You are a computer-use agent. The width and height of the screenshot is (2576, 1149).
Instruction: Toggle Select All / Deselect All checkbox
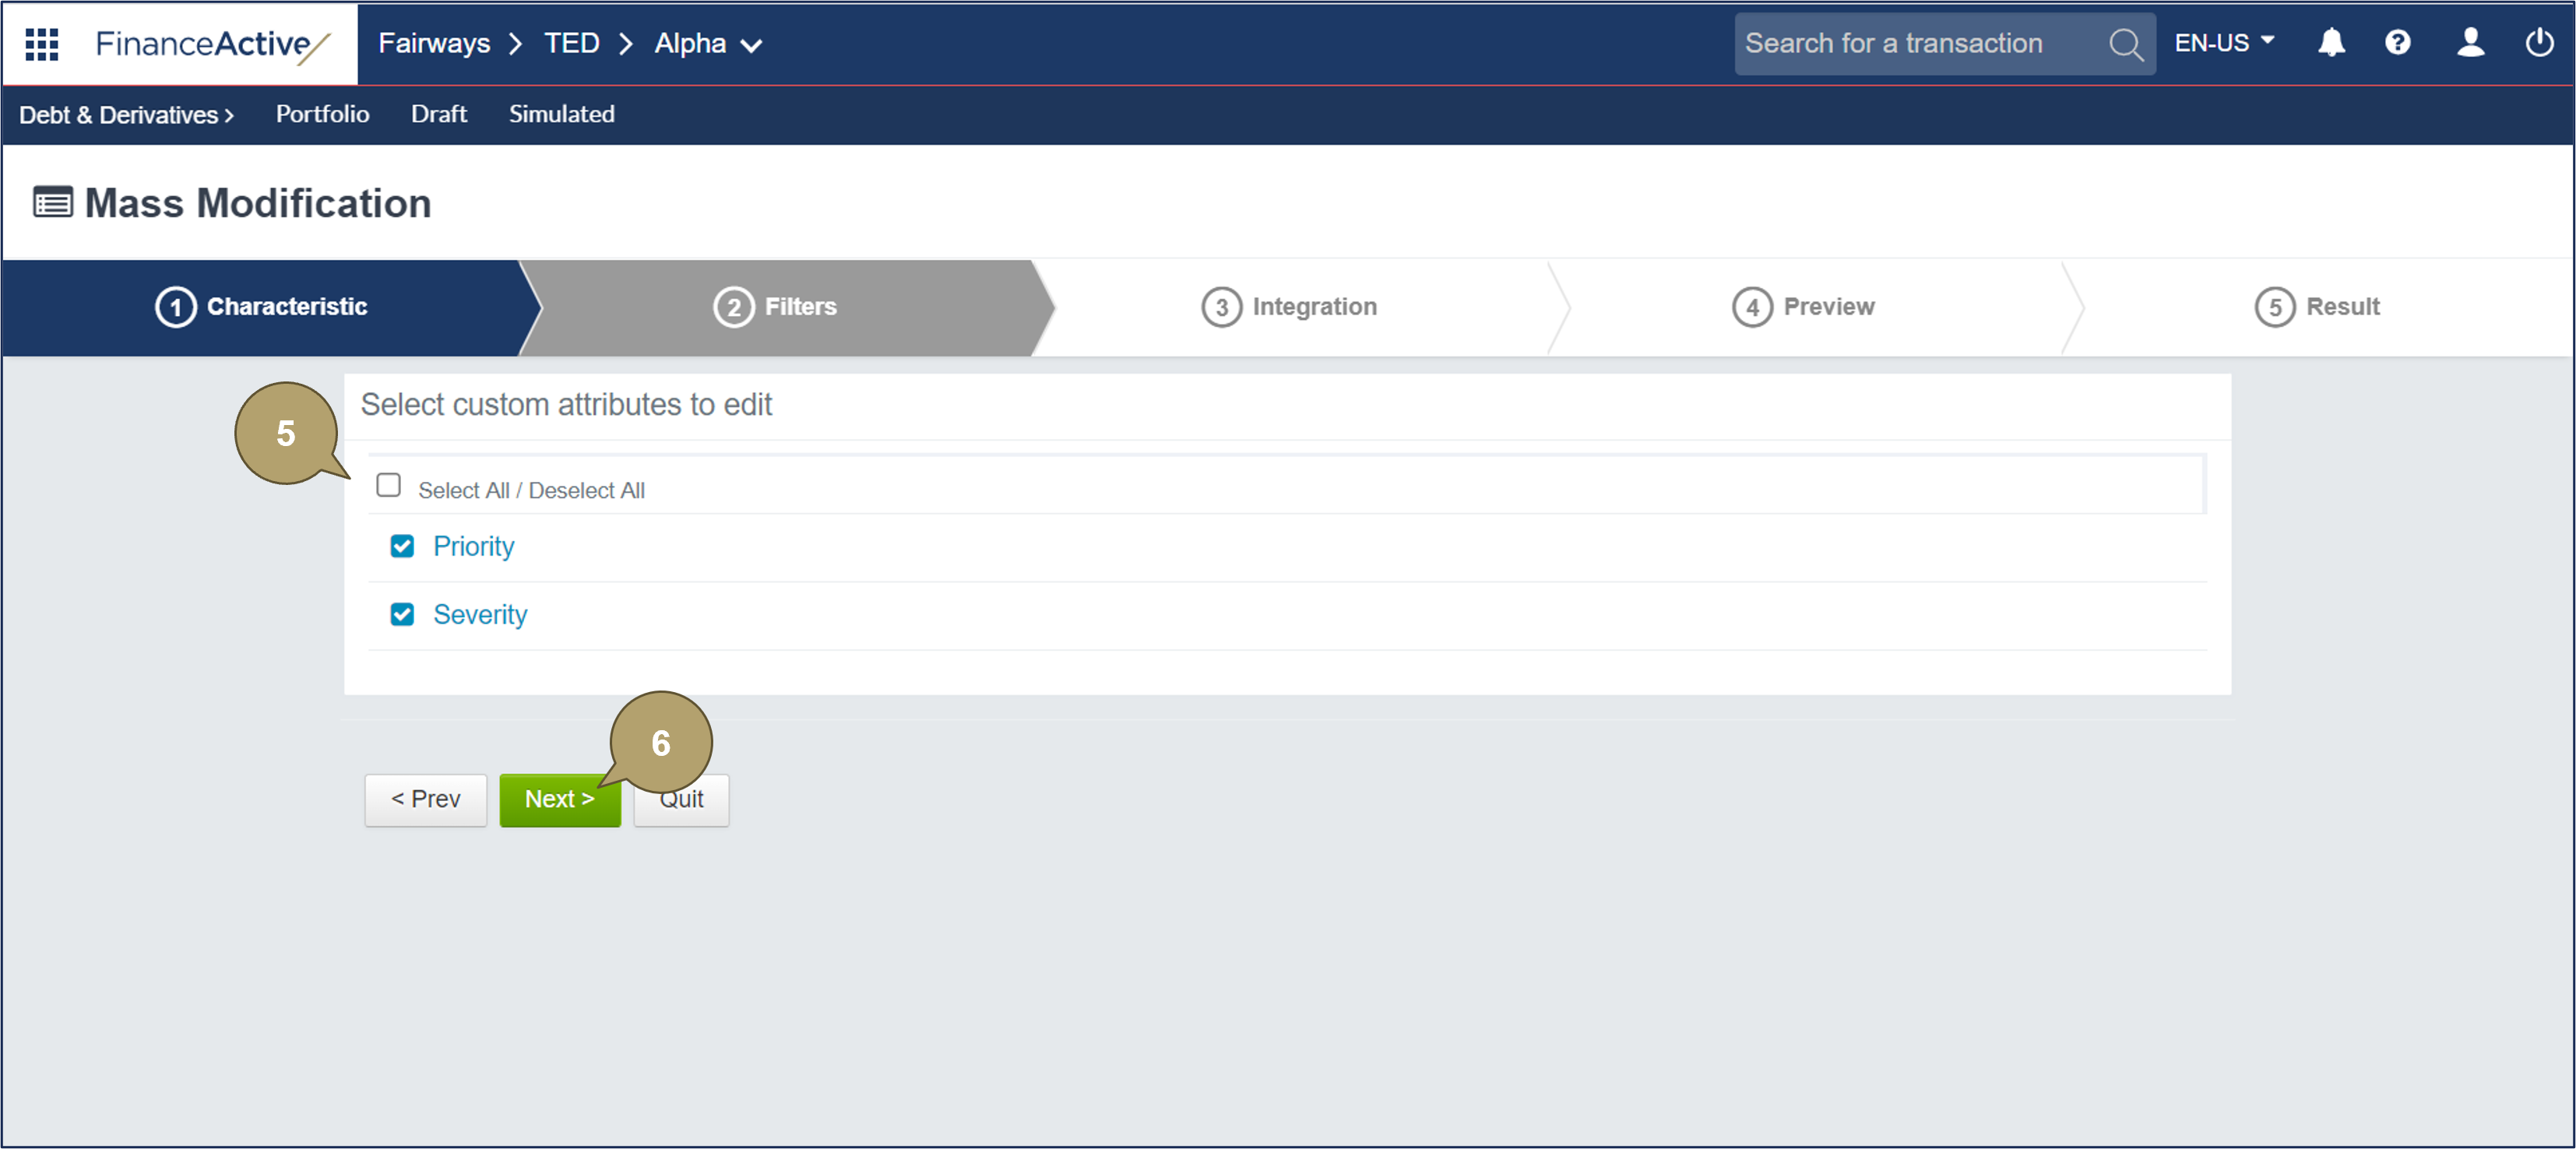388,486
